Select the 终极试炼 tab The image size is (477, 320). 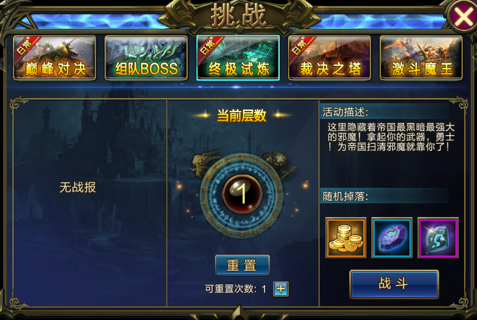(238, 58)
